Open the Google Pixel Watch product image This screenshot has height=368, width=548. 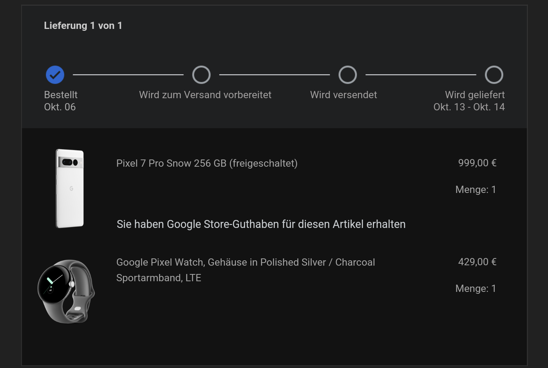click(66, 291)
